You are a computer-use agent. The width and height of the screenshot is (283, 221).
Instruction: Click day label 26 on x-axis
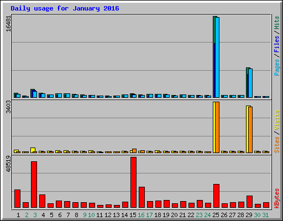[x=224, y=215]
